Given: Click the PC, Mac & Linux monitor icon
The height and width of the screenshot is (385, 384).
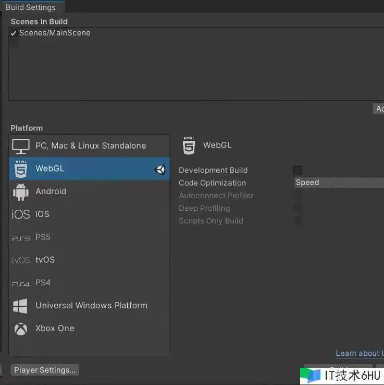Looking at the screenshot, I should 21,147.
